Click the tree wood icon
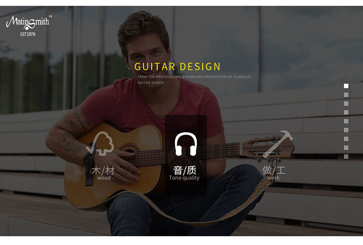 [x=100, y=143]
